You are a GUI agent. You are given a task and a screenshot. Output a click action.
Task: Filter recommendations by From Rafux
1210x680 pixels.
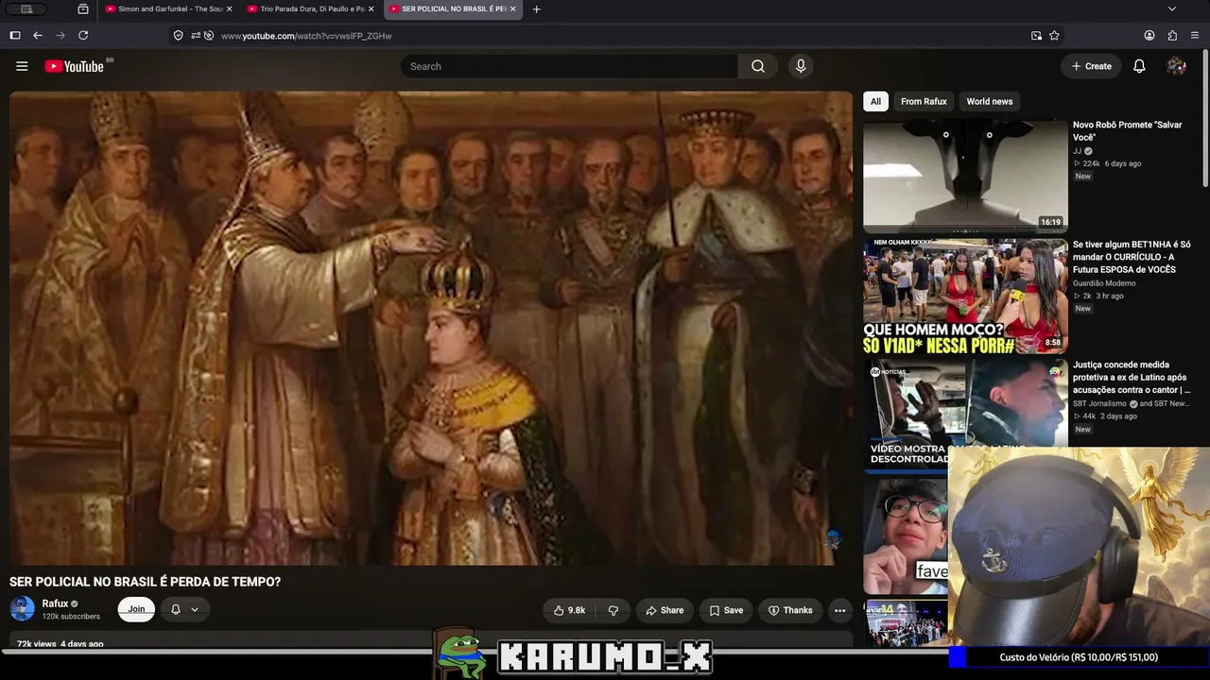[924, 101]
